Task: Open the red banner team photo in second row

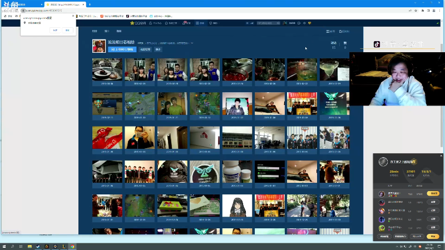Action: pos(302,104)
